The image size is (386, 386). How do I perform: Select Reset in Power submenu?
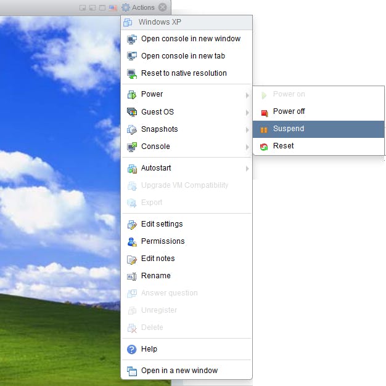(x=318, y=146)
